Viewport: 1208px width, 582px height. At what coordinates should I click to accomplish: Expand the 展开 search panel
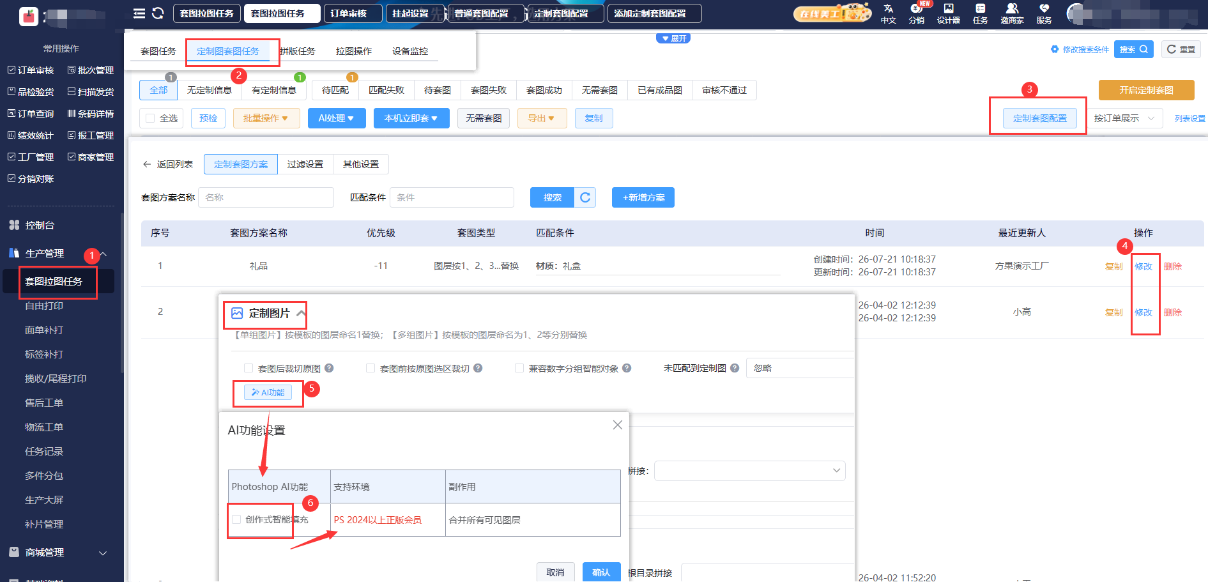click(673, 38)
